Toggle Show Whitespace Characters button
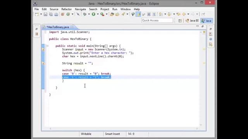The image size is (248, 139). click(x=154, y=14)
